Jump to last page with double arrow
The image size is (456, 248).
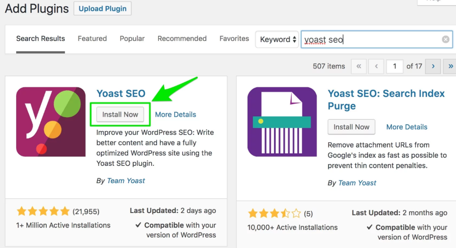451,66
